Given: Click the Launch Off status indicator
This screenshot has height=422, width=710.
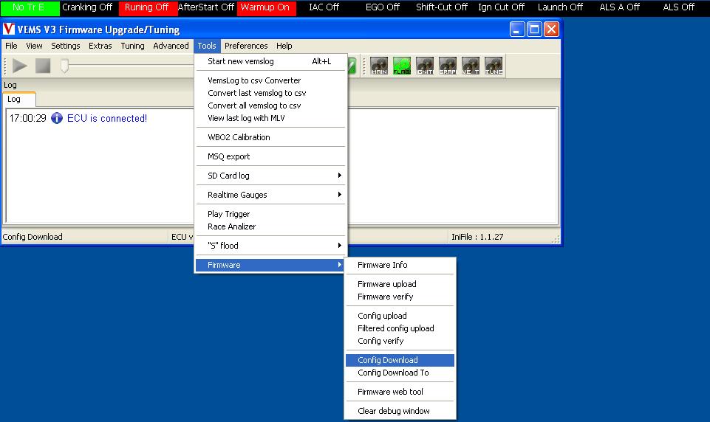Looking at the screenshot, I should (x=561, y=7).
